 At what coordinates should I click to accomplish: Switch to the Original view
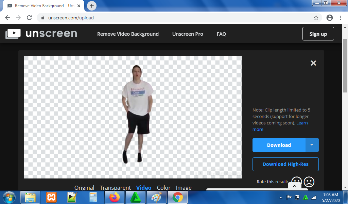[84, 188]
